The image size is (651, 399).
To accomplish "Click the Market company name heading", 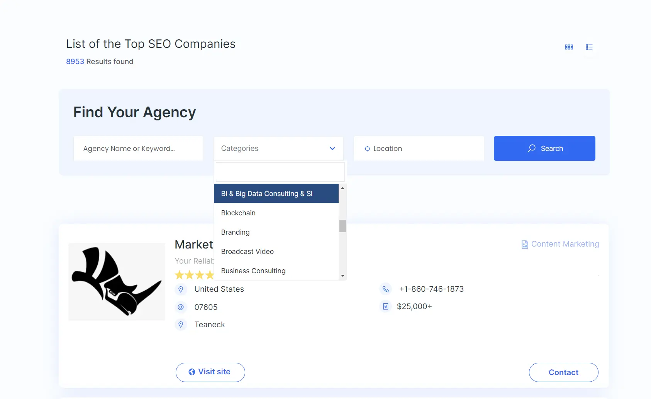I will (x=194, y=245).
